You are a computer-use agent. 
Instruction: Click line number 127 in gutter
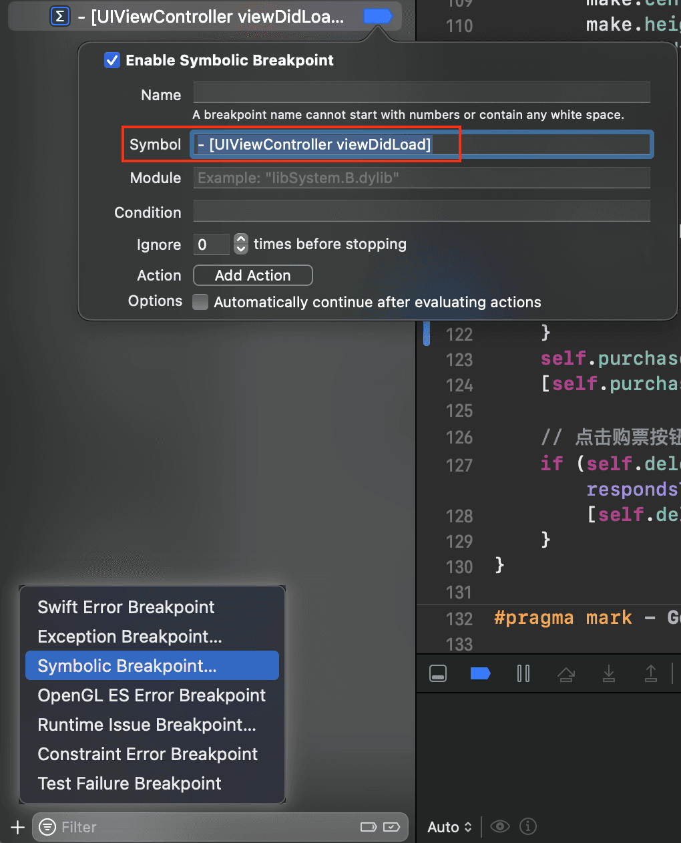click(459, 465)
